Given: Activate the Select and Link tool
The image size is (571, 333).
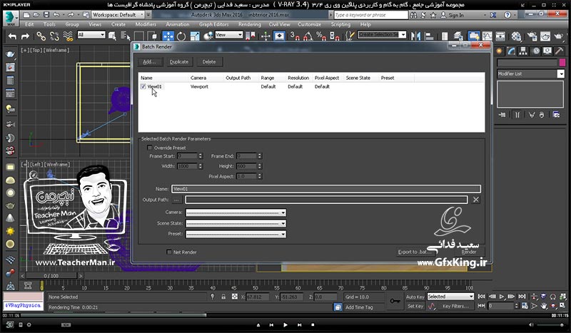Looking at the screenshot, I should [x=41, y=36].
